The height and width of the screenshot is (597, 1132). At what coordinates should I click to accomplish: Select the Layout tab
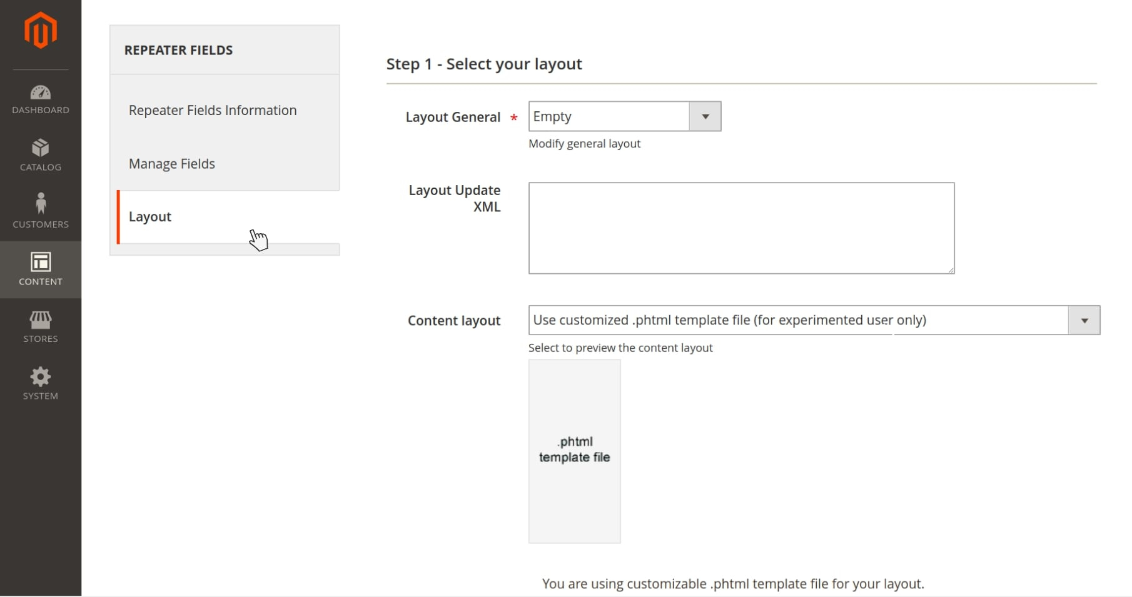pos(150,217)
